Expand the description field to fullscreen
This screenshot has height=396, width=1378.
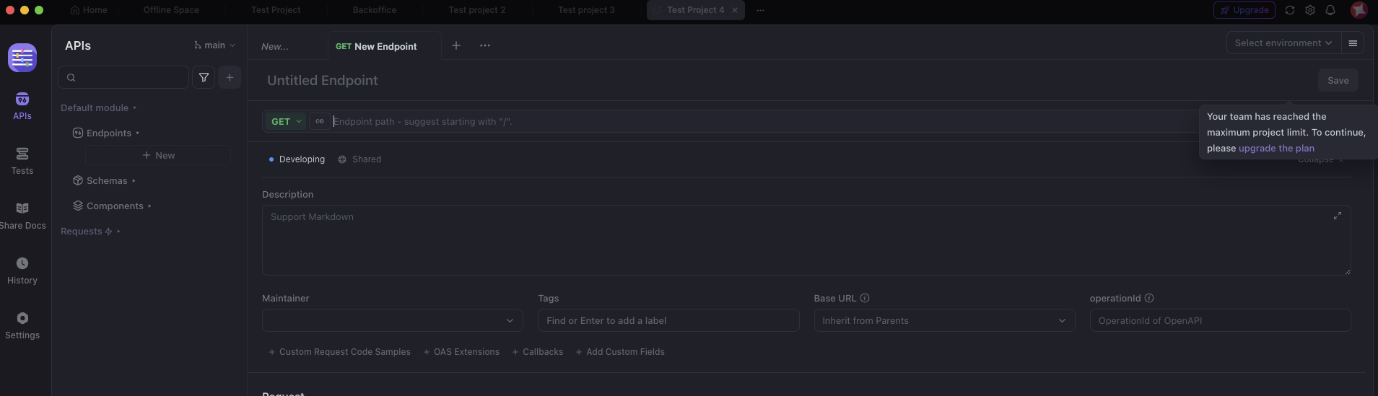point(1338,216)
